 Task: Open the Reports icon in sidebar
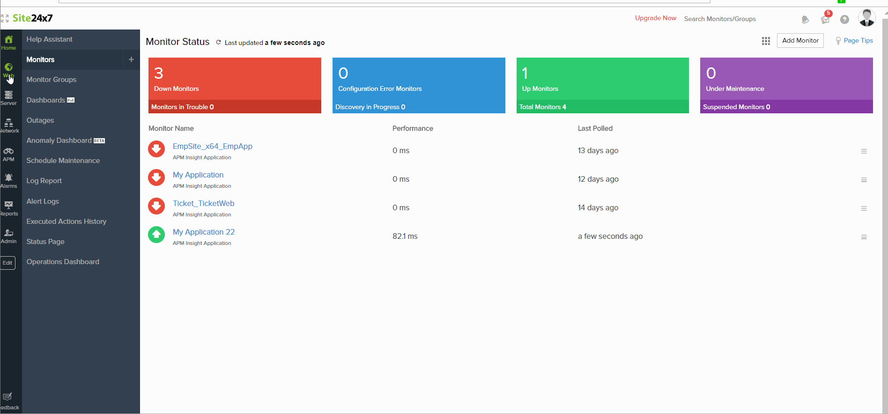(8, 207)
